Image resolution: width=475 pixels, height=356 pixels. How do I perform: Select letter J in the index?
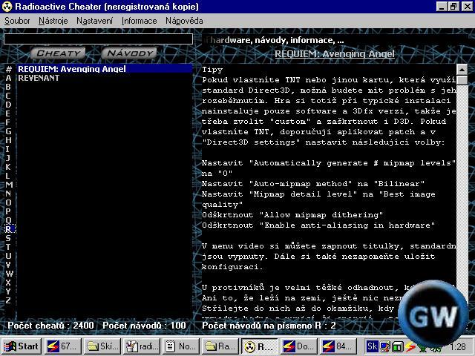pyautogui.click(x=8, y=158)
